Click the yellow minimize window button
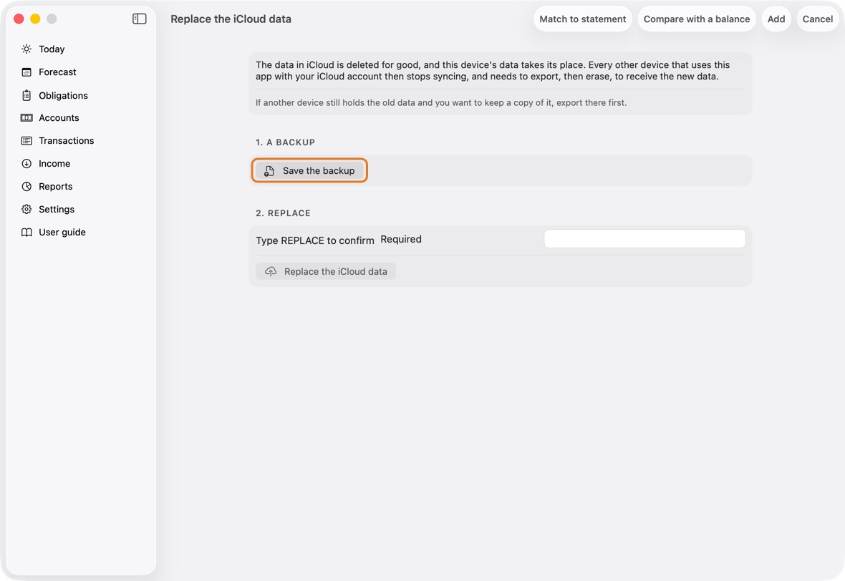 tap(35, 19)
